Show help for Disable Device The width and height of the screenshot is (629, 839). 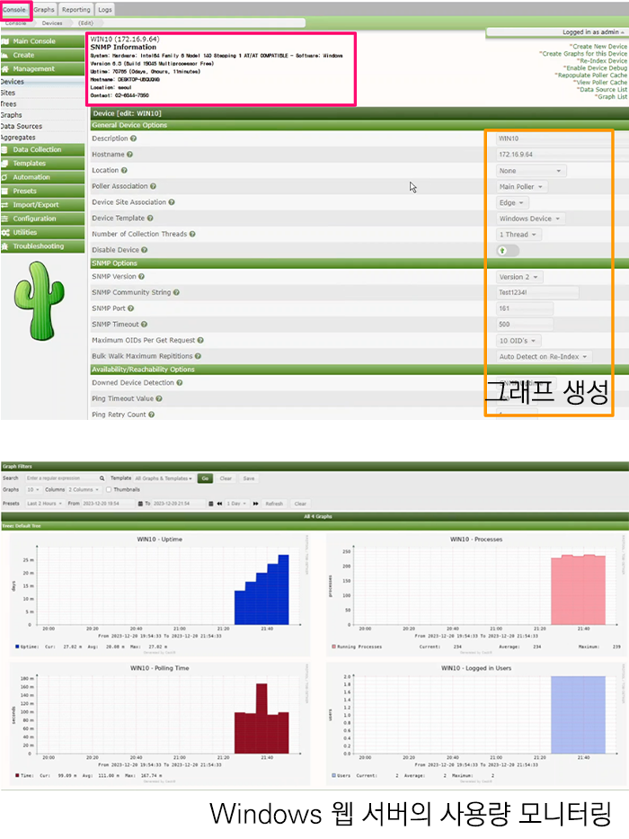click(x=145, y=250)
